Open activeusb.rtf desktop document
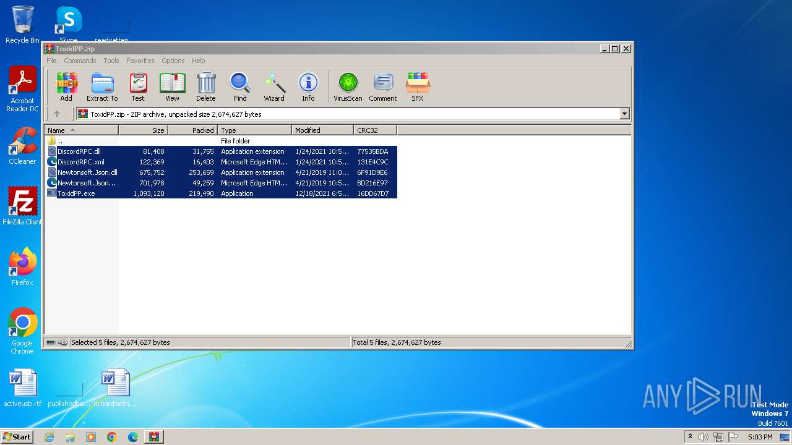This screenshot has width=792, height=445. click(22, 388)
